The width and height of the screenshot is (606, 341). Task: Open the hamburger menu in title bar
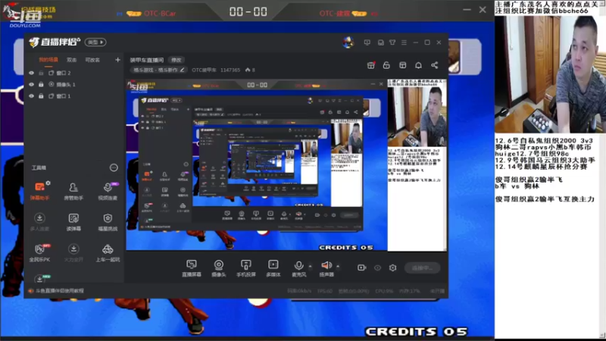click(x=404, y=42)
